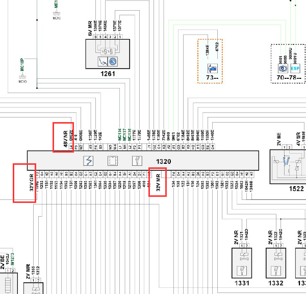306x294 pixels.
Task: Click the MC10 ground symbol below ME1
Action: 57,14
